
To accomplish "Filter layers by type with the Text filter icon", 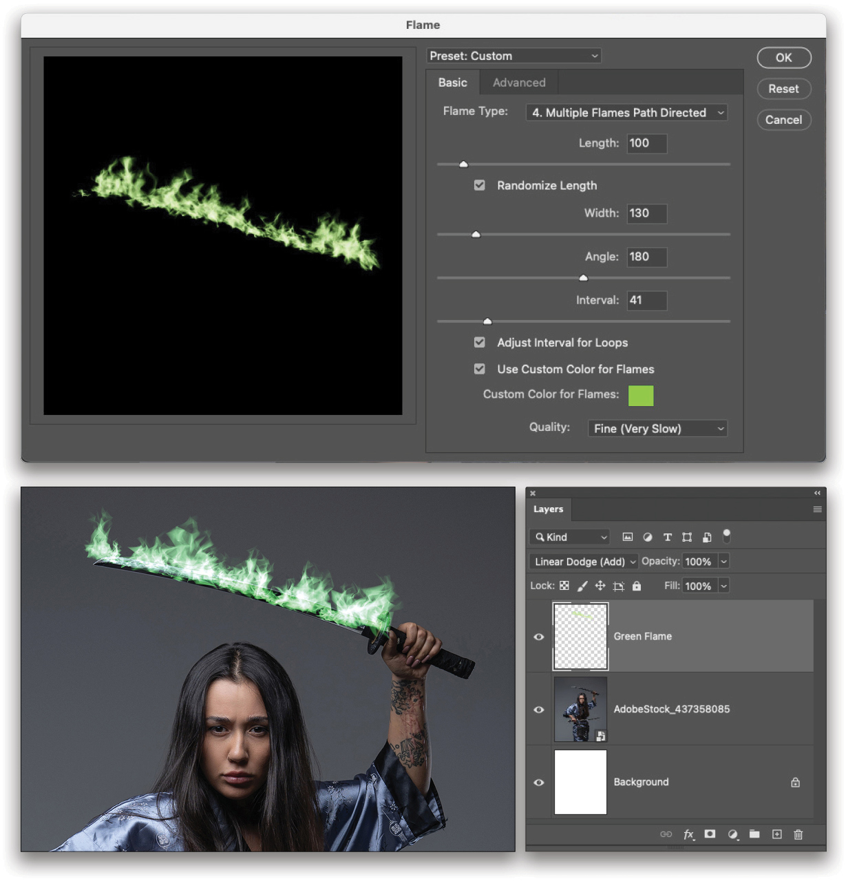I will (x=667, y=537).
